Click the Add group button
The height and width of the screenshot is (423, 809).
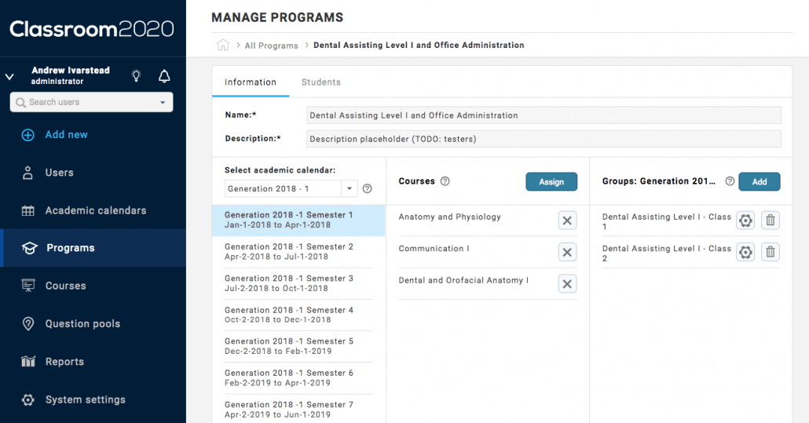pos(759,182)
